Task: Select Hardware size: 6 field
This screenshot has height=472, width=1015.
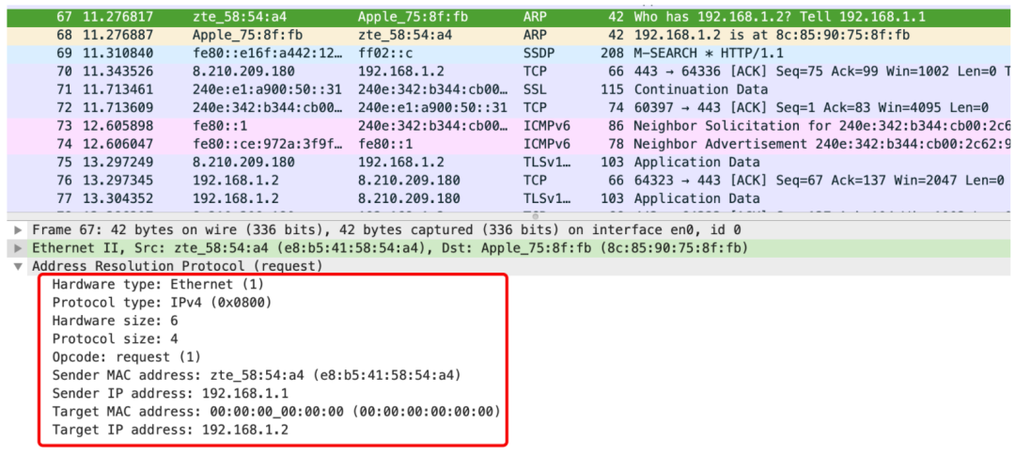Action: click(116, 321)
